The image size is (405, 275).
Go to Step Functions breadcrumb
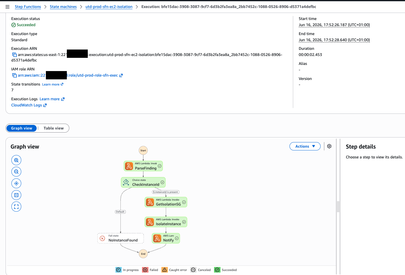click(28, 7)
